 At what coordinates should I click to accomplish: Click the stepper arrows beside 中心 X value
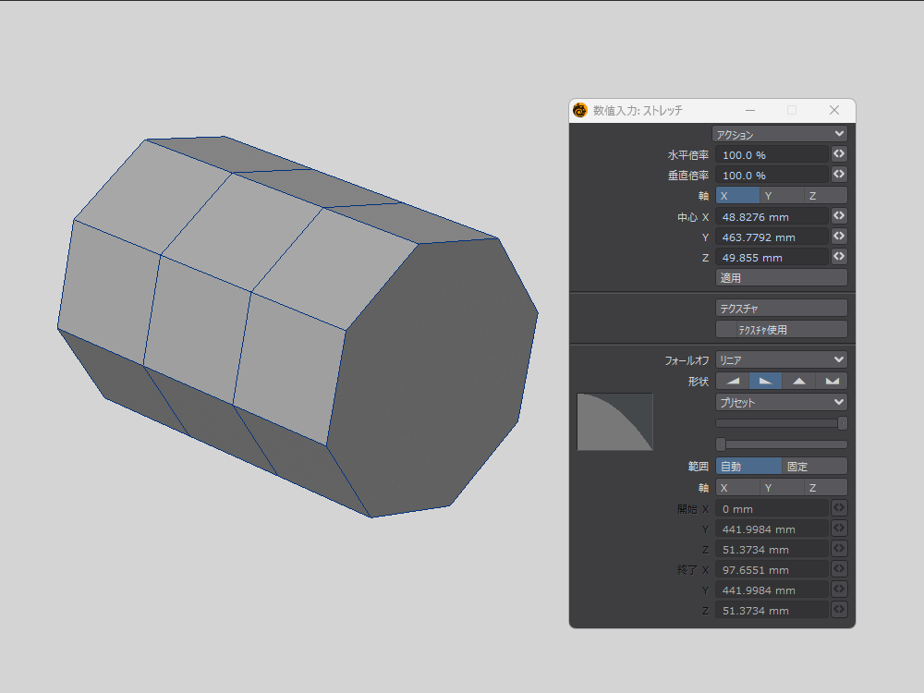pyautogui.click(x=839, y=215)
